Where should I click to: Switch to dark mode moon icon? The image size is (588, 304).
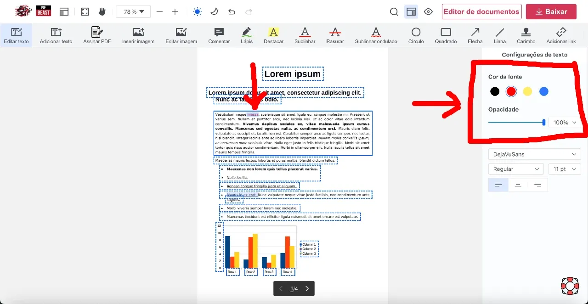(214, 12)
